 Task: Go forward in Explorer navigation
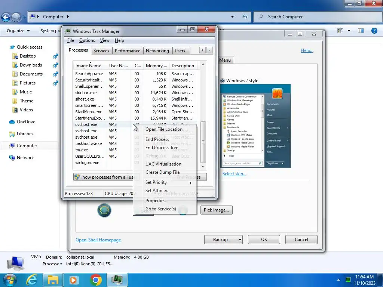click(x=16, y=17)
